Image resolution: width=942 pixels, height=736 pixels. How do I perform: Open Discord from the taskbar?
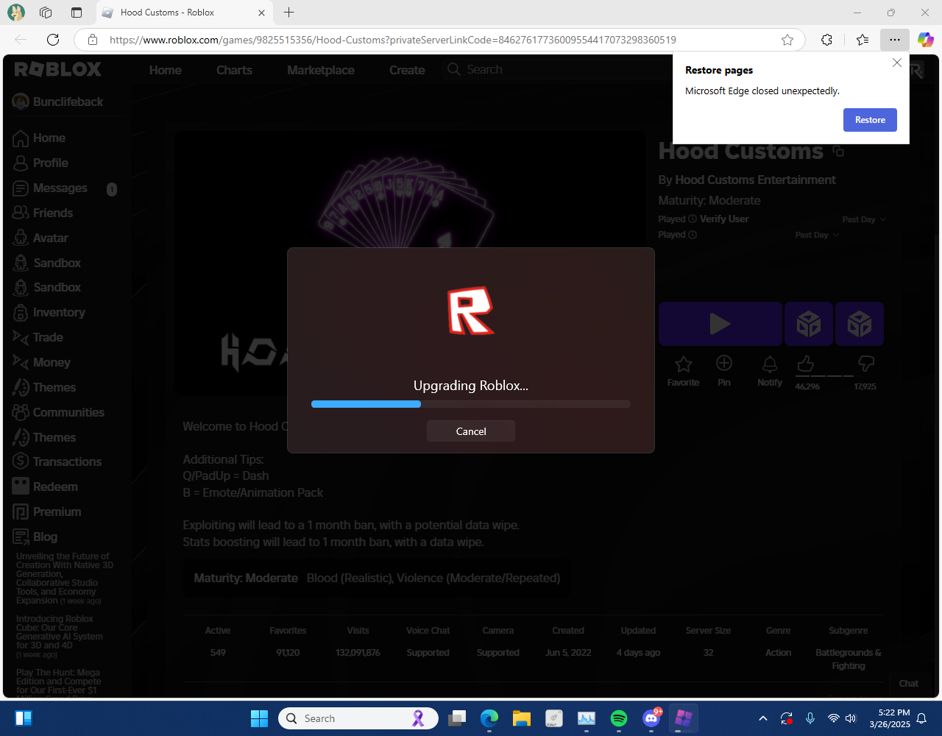click(651, 718)
